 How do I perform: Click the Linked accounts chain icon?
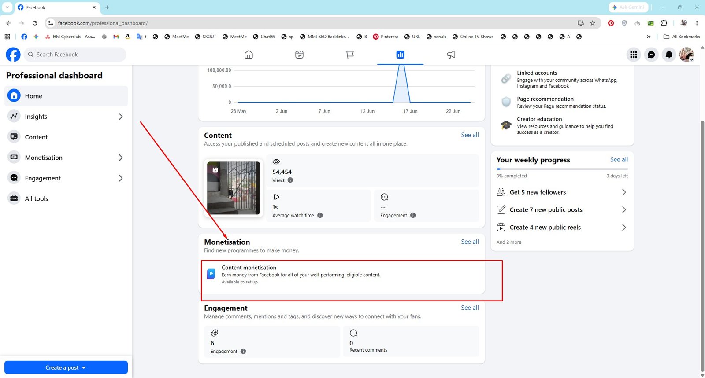pyautogui.click(x=506, y=79)
